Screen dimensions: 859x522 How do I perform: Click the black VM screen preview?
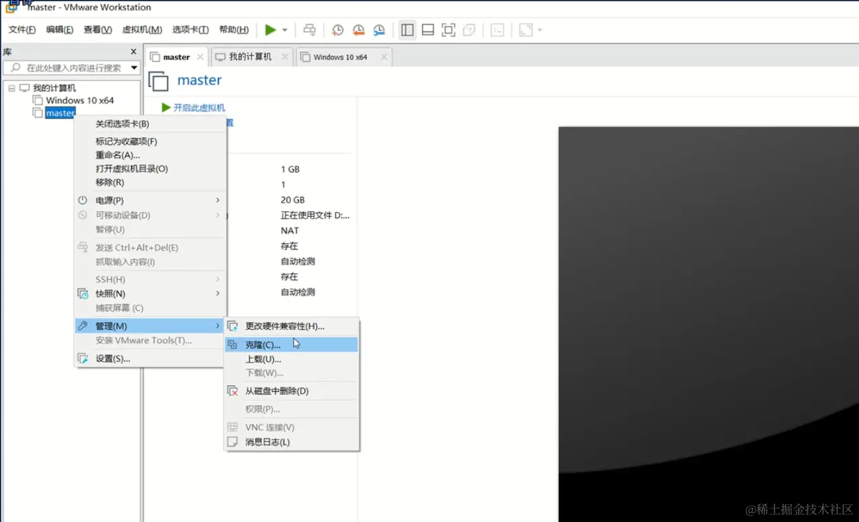[708, 324]
